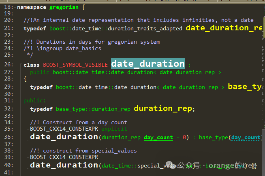This screenshot has height=176, width=265.
Task: Click 'date_time::' on line 40
Action: tap(120, 166)
